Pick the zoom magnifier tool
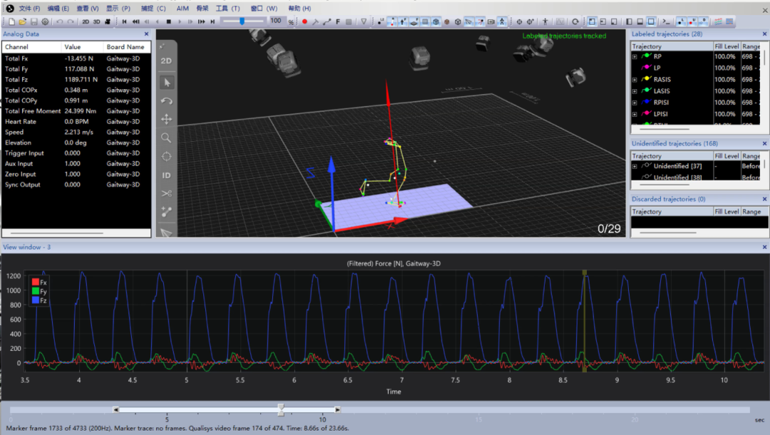The height and width of the screenshot is (435, 770). tap(166, 138)
